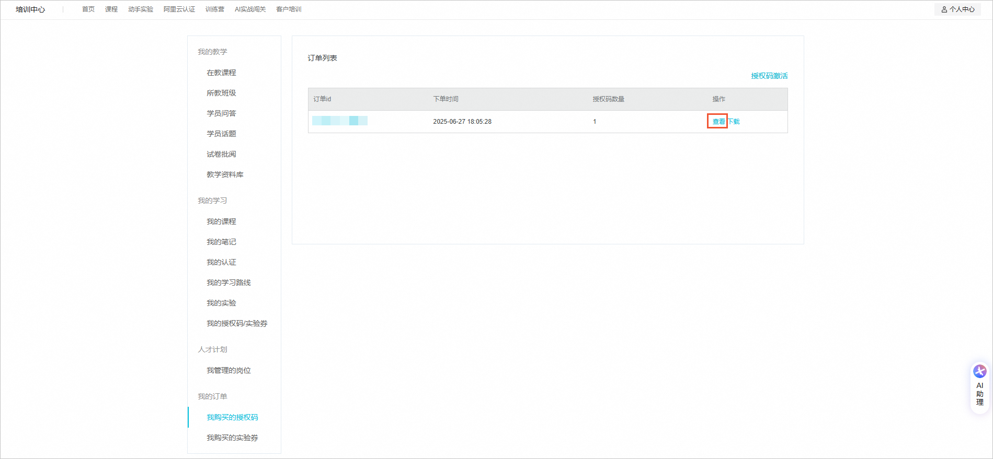This screenshot has width=993, height=459.
Task: Open 客户培训 in top navigation
Action: tap(289, 9)
